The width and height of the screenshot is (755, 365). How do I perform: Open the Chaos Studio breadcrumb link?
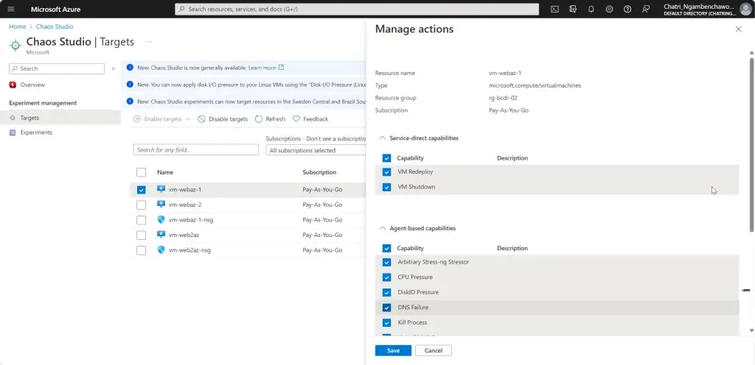(x=55, y=26)
